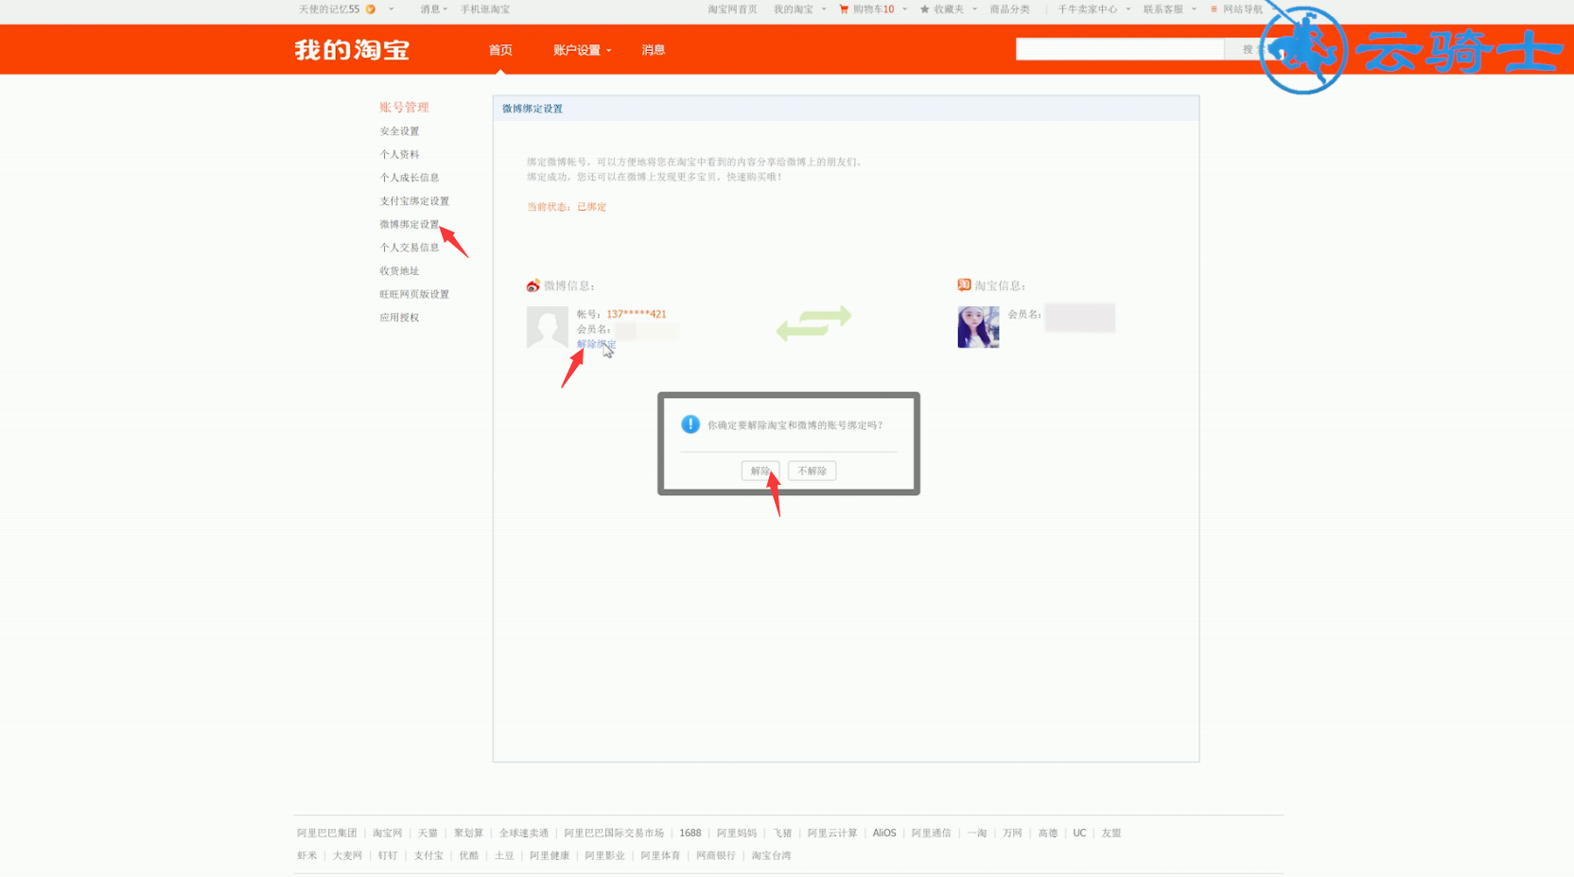Open the 淘宝网首页 link

(732, 9)
